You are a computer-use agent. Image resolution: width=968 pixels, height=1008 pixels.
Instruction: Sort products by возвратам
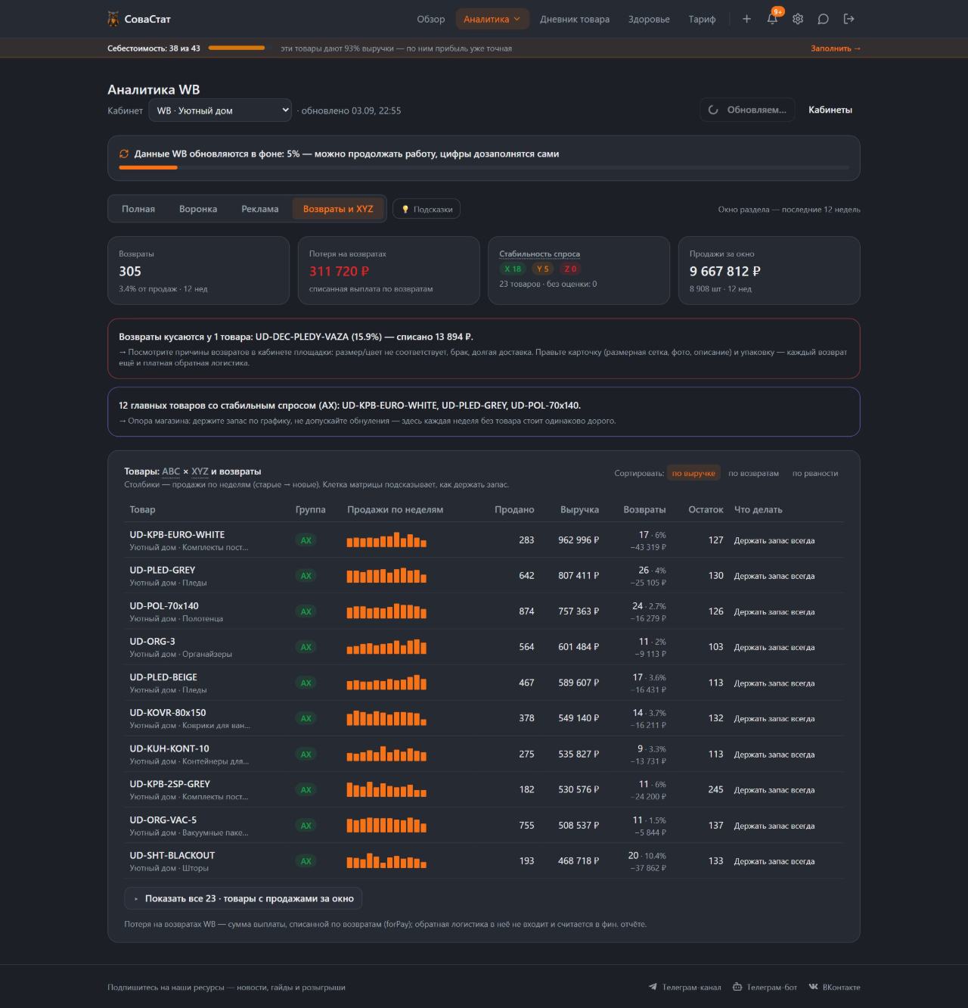tap(753, 473)
